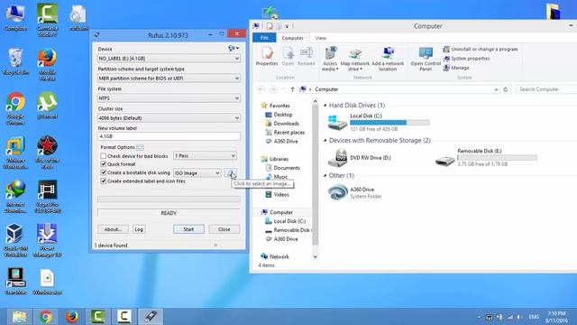Click Add a network location icon
This screenshot has width=577, height=325.
[x=388, y=59]
